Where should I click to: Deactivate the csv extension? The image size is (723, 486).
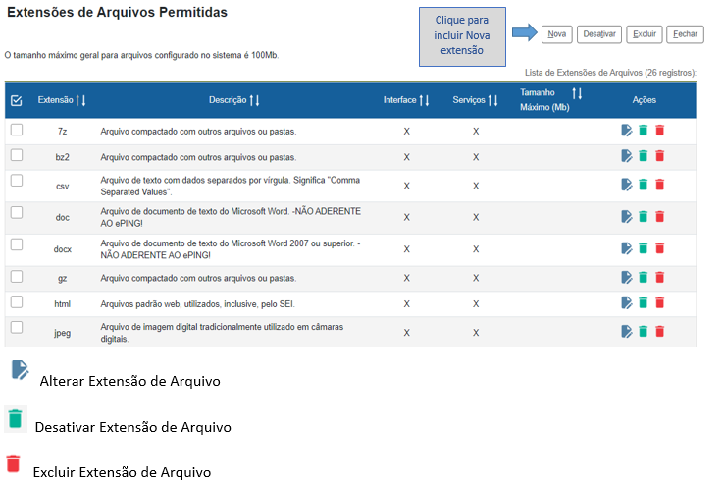tap(644, 186)
